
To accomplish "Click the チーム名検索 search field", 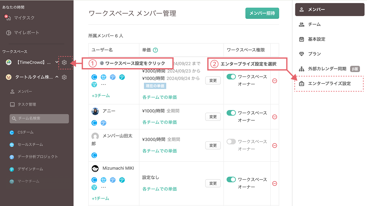I will (39, 119).
